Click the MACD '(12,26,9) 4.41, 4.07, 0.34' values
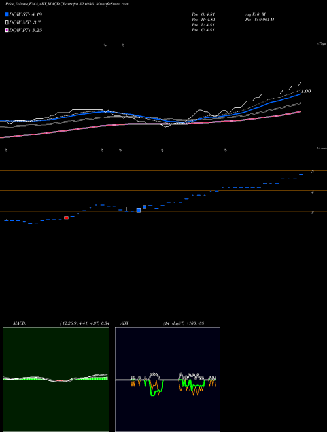The image size is (327, 432). coord(84,323)
